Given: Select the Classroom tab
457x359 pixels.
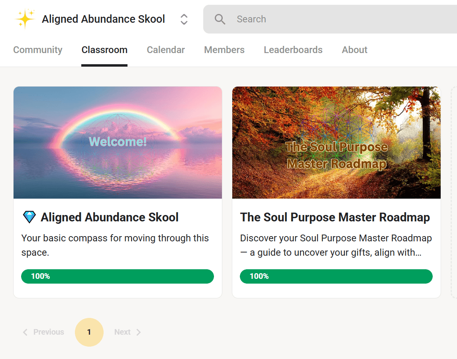Looking at the screenshot, I should coord(104,50).
